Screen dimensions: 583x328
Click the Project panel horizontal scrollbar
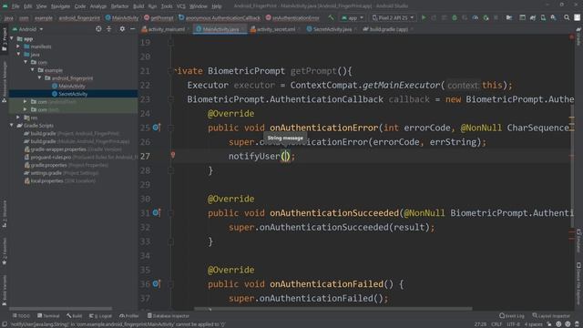[x=61, y=309]
